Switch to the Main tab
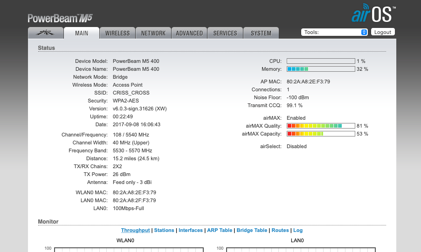 [82, 33]
